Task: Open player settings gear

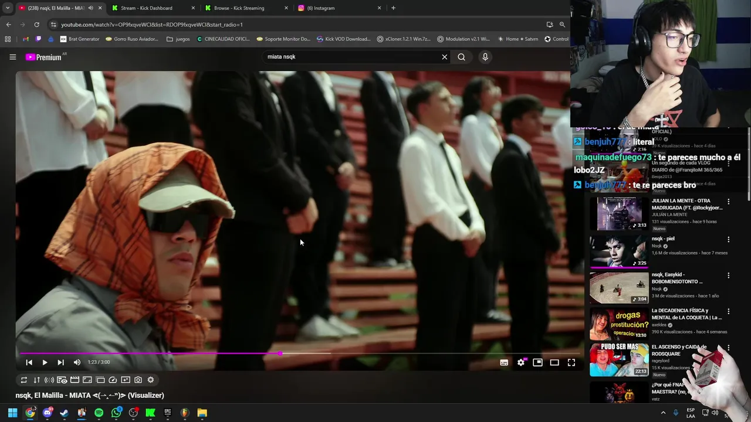Action: pos(521,363)
